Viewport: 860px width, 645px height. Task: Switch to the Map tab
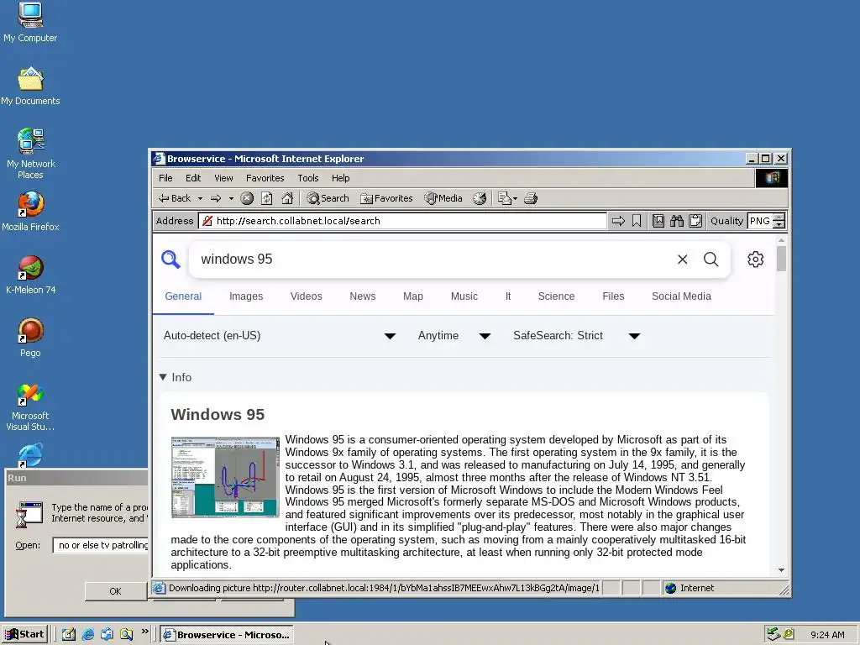coord(413,296)
